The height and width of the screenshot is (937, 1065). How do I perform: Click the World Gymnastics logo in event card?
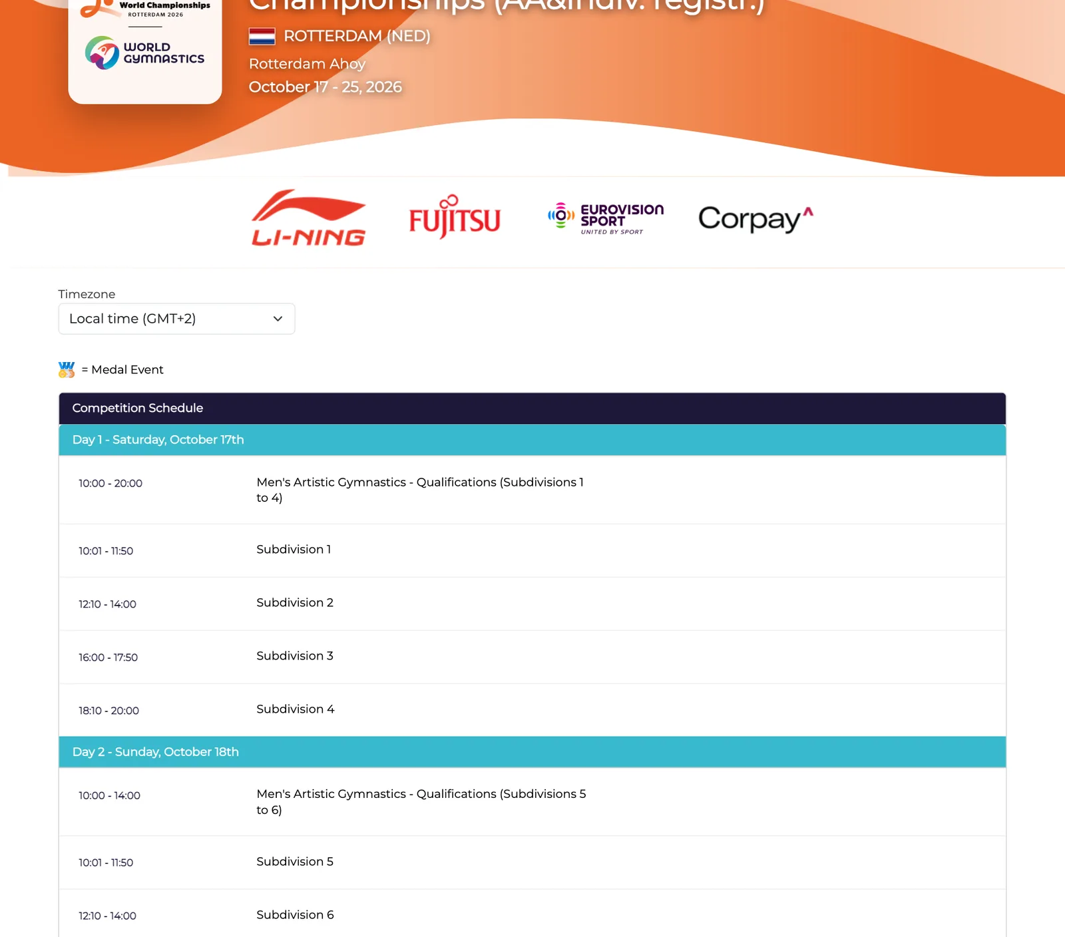[x=145, y=53]
